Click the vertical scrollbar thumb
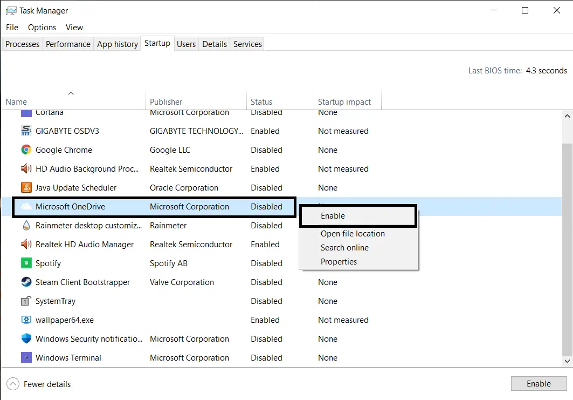Screen dimensions: 573x400 (567, 249)
